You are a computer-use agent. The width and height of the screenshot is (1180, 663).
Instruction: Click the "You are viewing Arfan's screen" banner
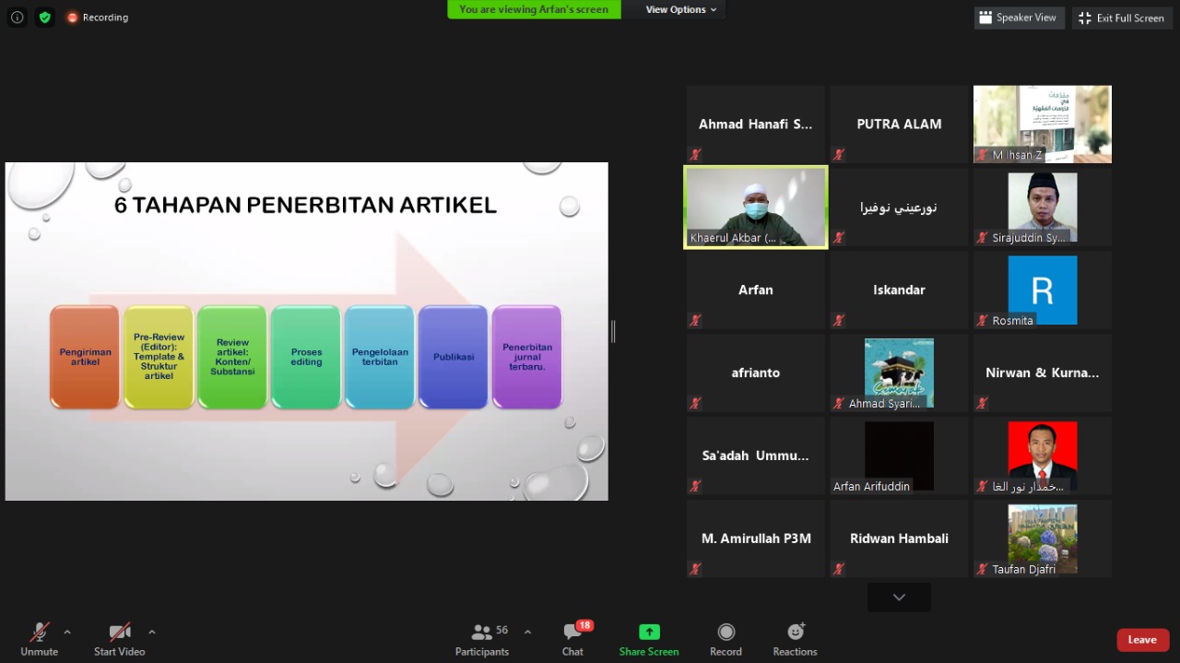(534, 9)
